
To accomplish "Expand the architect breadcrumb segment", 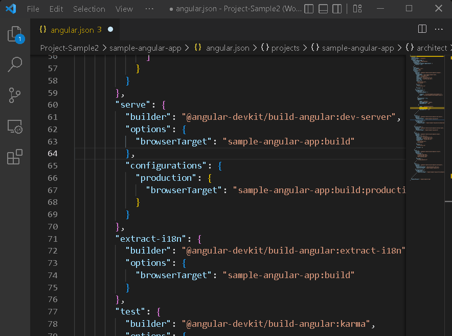I will (x=426, y=48).
